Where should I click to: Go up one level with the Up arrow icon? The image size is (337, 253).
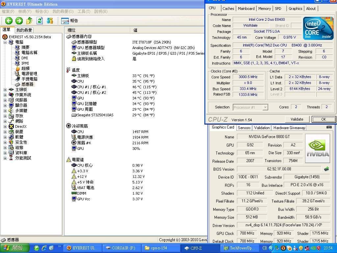[x=29, y=21]
